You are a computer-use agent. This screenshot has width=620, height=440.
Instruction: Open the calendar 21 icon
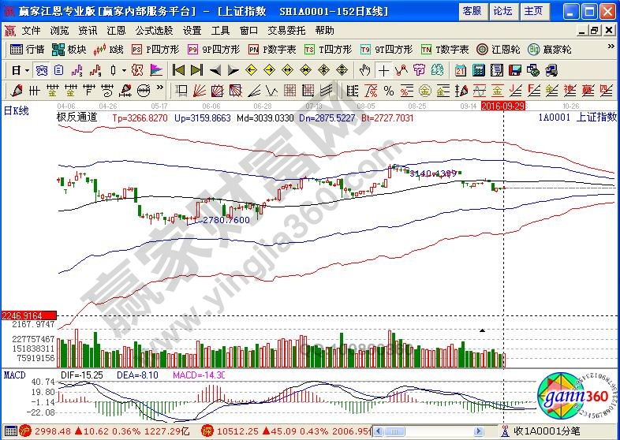(x=460, y=71)
